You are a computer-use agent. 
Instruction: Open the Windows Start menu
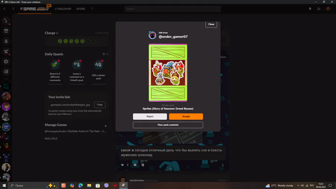(4, 186)
